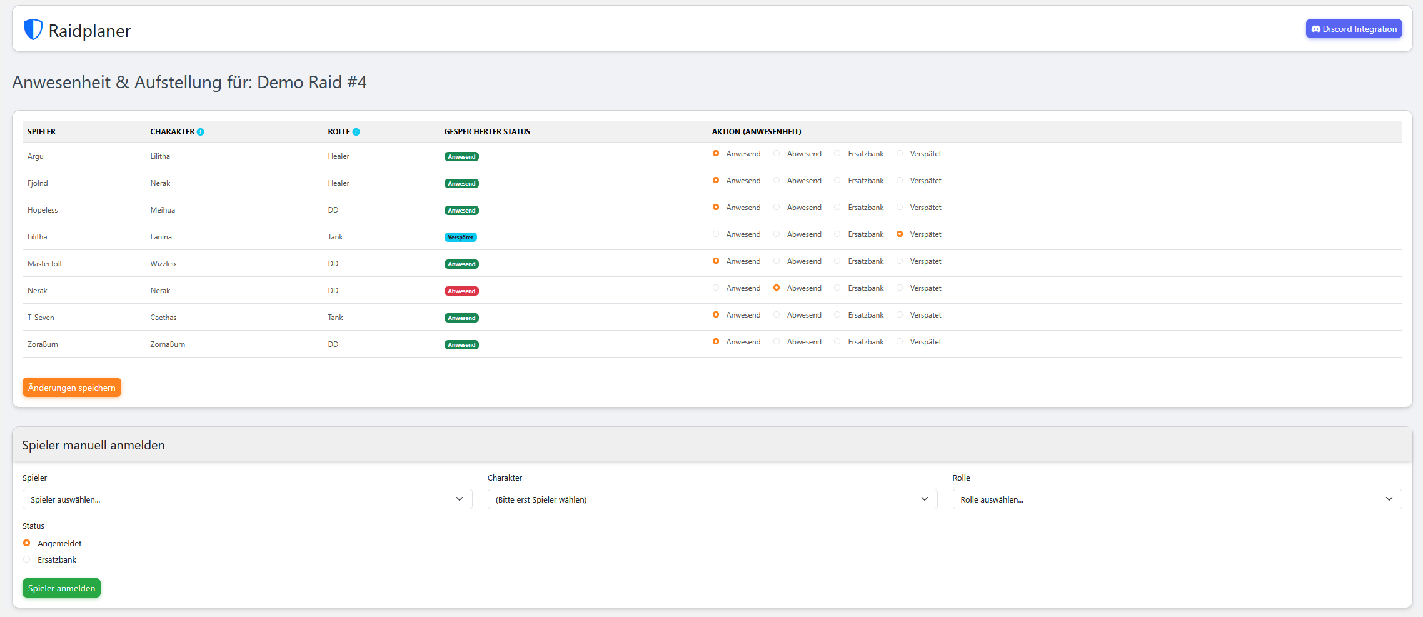
Task: Mark Hopeless as Abwesend
Action: (x=776, y=207)
